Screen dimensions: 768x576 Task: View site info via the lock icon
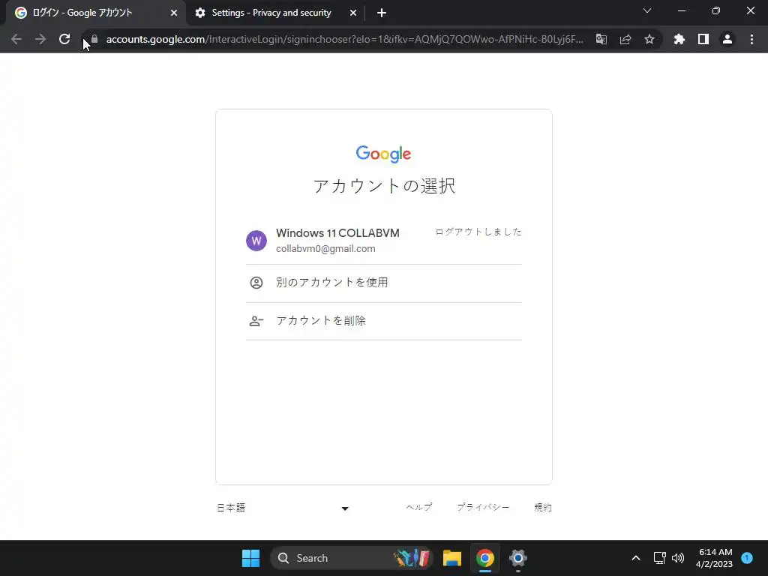click(x=94, y=39)
